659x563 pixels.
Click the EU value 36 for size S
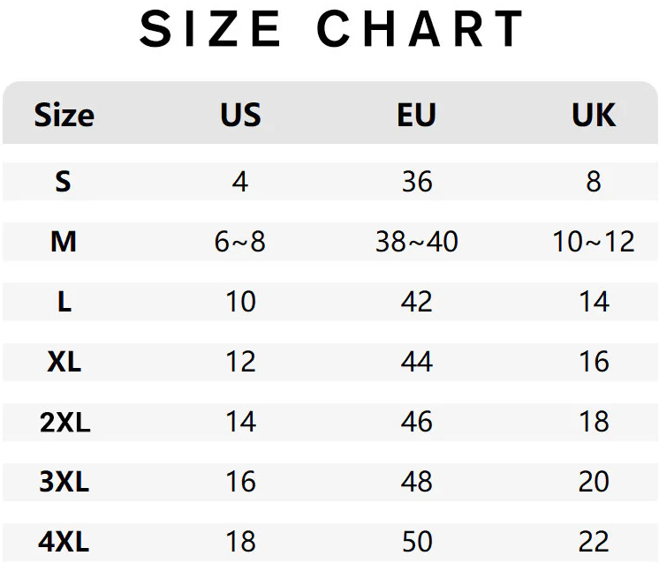point(417,182)
